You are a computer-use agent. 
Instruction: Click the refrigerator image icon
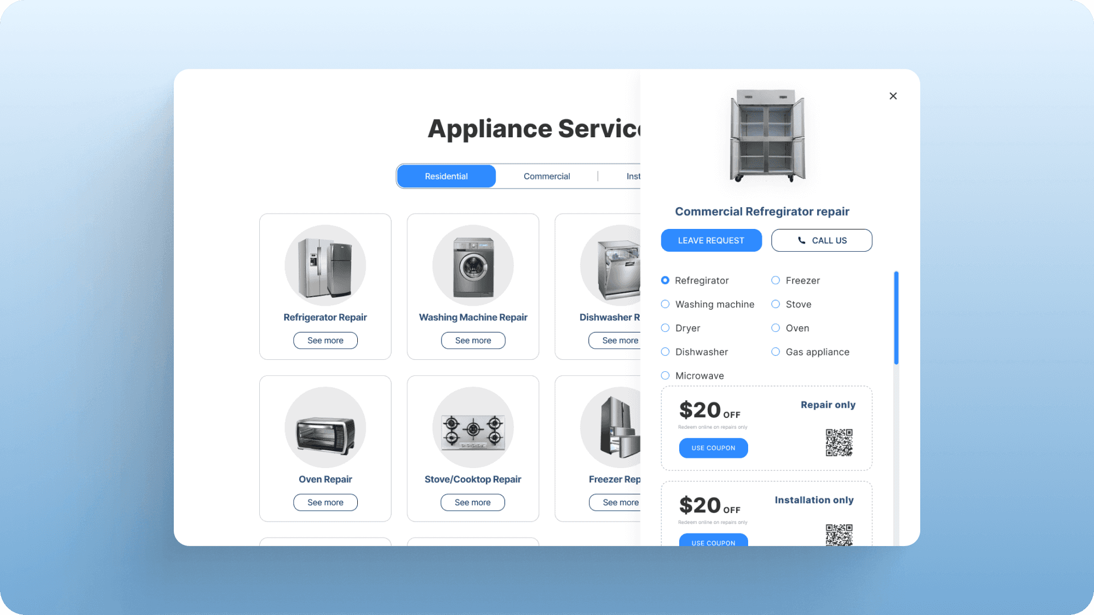pyautogui.click(x=325, y=266)
